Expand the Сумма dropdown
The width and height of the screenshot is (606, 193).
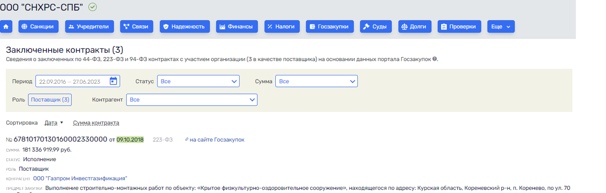click(317, 81)
